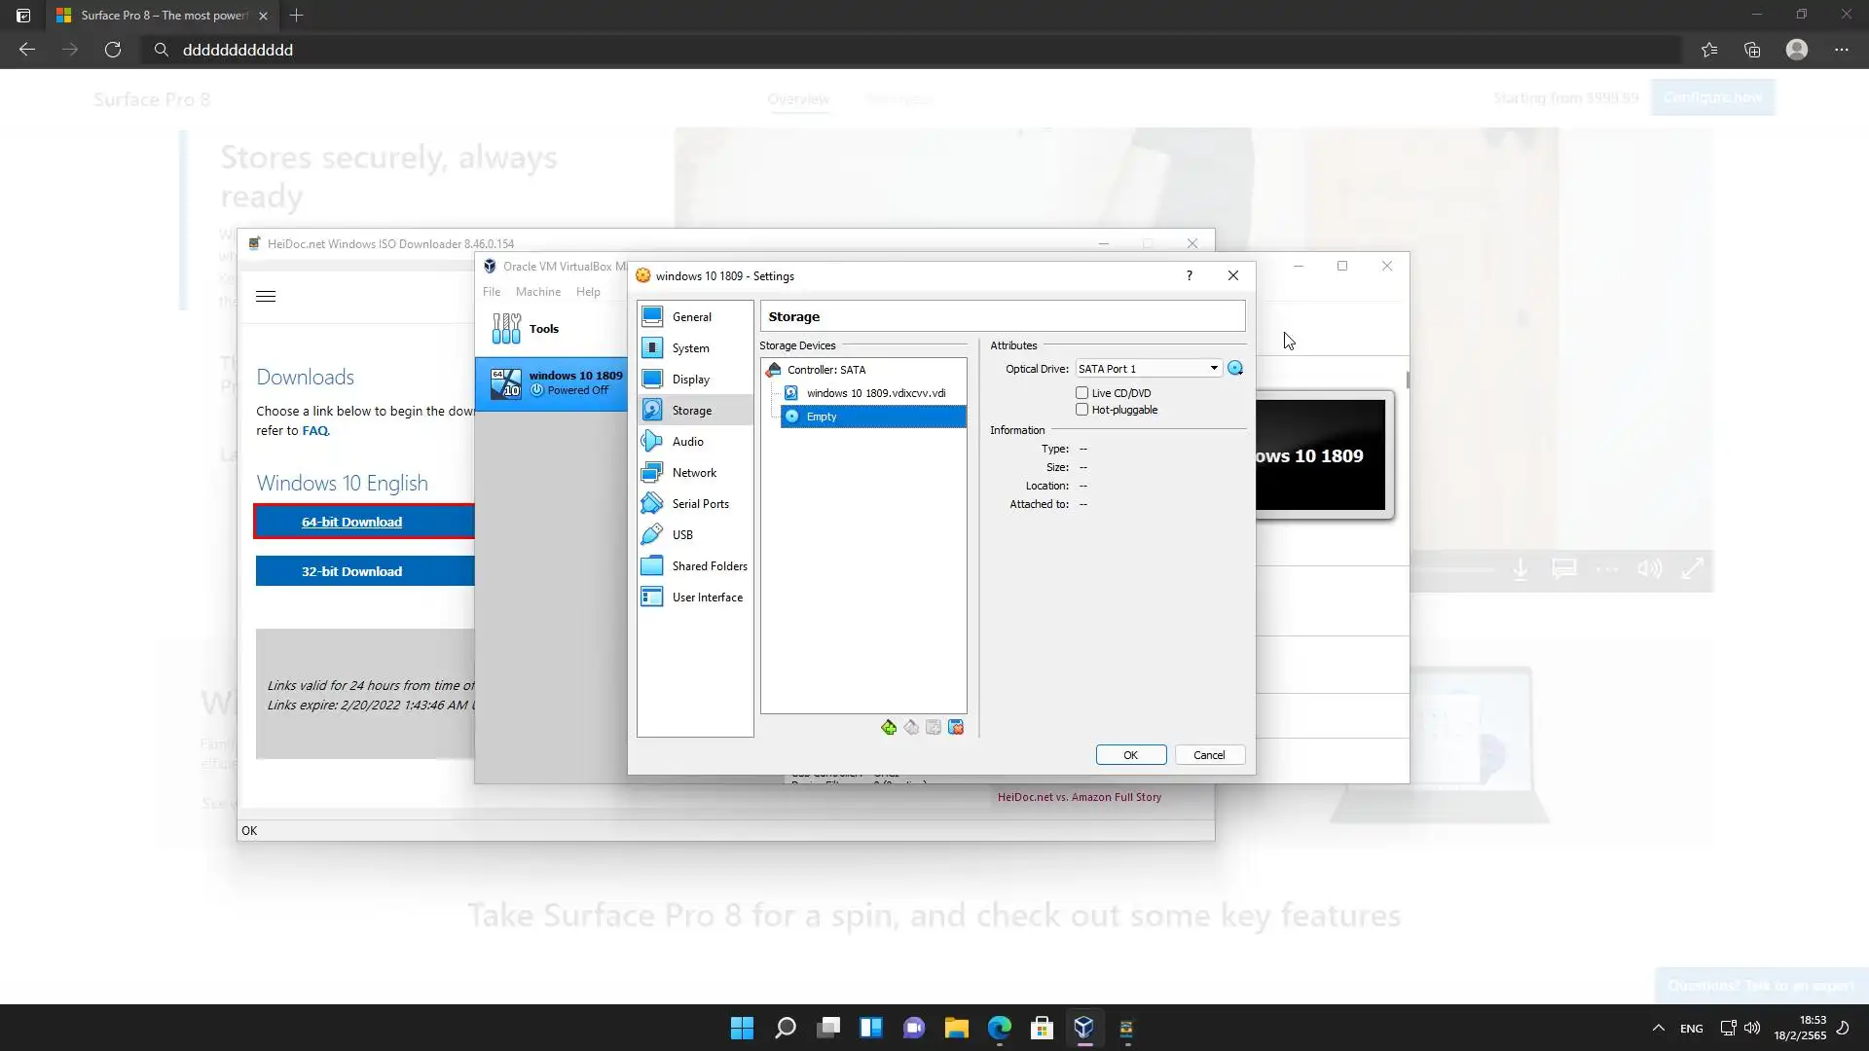The image size is (1869, 1051).
Task: Select the Controller: SATA tree item
Action: (x=825, y=370)
